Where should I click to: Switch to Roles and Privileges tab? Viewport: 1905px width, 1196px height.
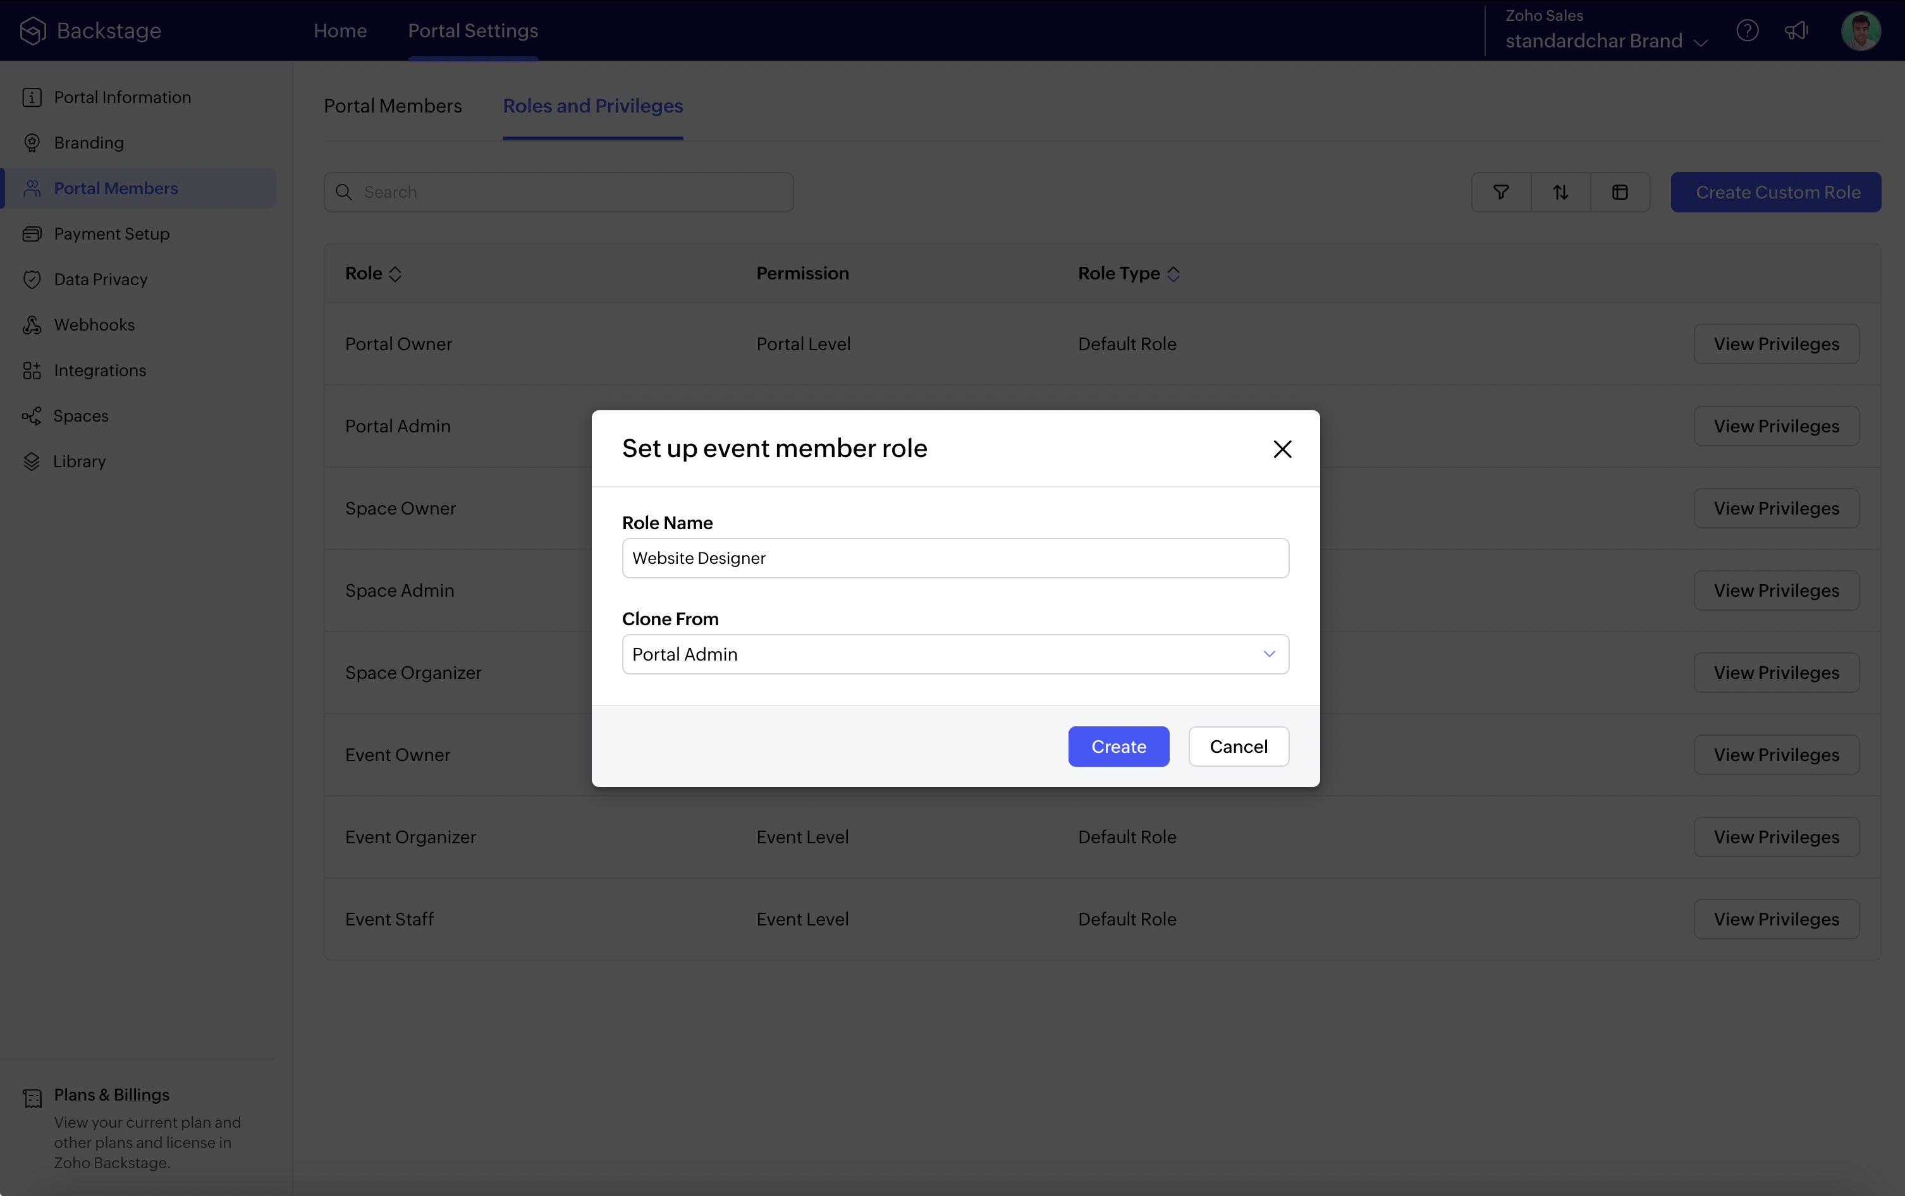(x=592, y=106)
